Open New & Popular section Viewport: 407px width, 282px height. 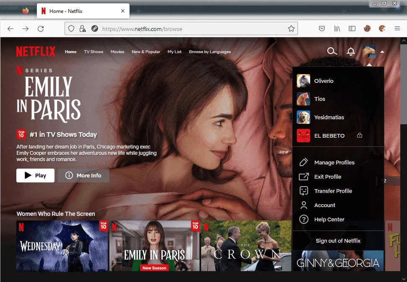pos(146,51)
